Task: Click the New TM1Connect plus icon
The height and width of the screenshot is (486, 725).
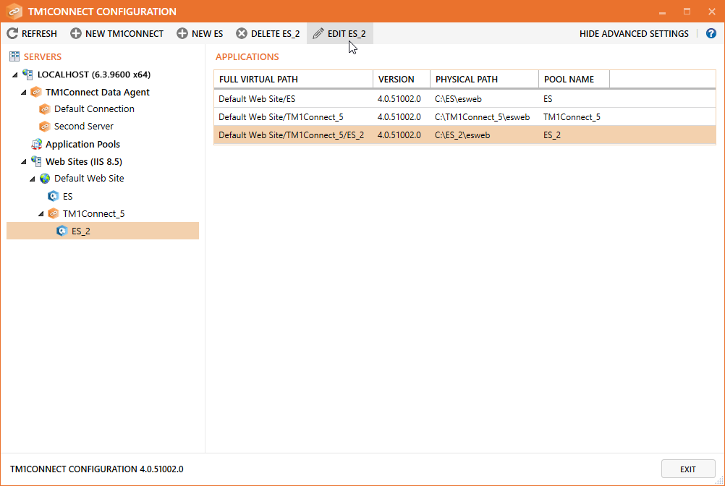Action: pyautogui.click(x=76, y=34)
